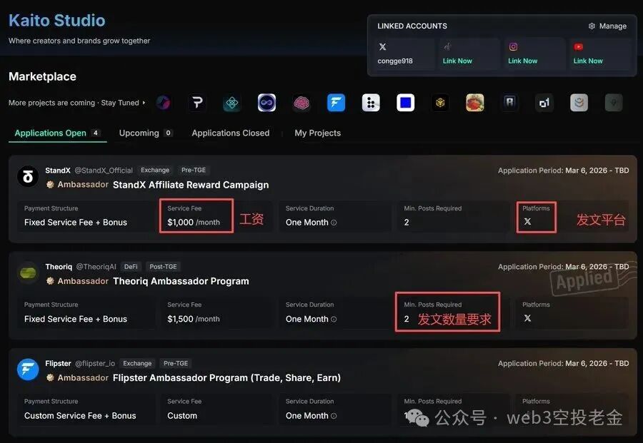This screenshot has width=643, height=443.
Task: Open the Flipster blue round logo on card
Action: 28,370
